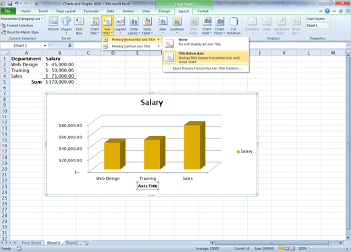Open the Chart Wall options
351x252 pixels.
point(207,26)
